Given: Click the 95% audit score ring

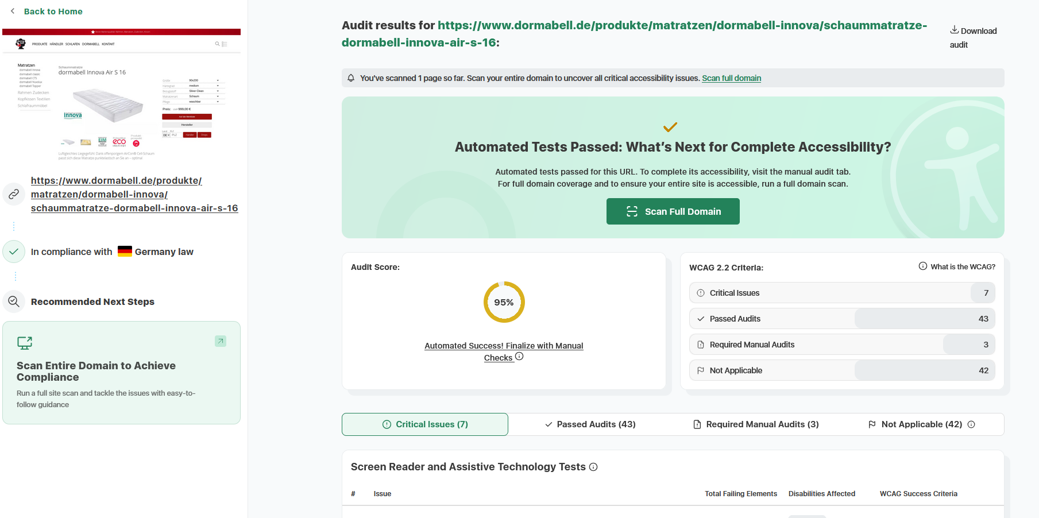Looking at the screenshot, I should (504, 302).
